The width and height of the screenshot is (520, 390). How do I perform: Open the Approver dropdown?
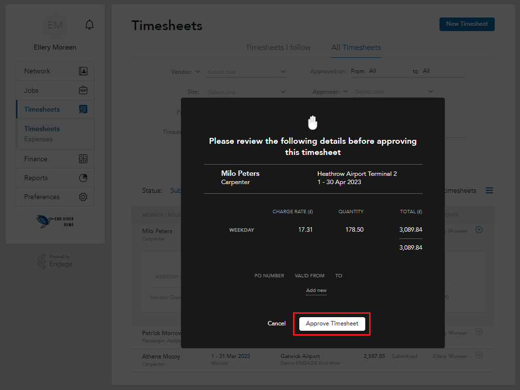(394, 91)
